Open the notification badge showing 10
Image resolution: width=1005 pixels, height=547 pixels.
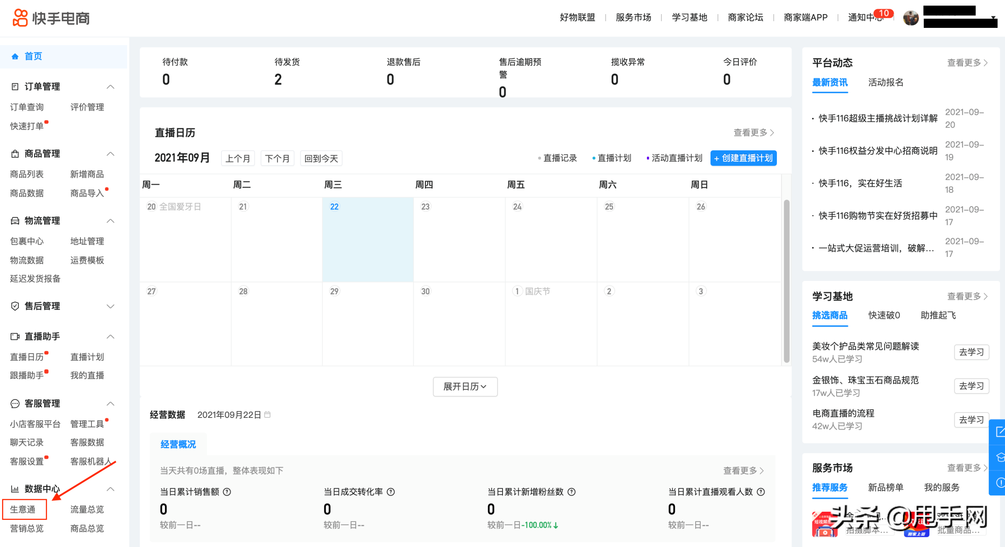tap(884, 13)
